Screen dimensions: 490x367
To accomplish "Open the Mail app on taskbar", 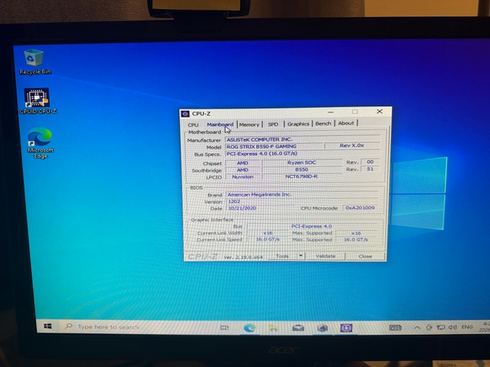I will (298, 328).
